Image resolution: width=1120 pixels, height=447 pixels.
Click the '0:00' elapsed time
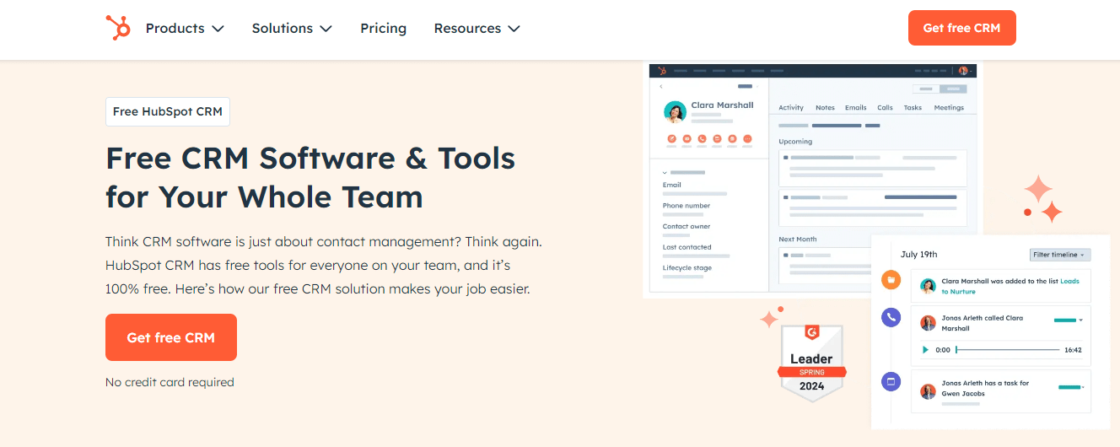[943, 349]
